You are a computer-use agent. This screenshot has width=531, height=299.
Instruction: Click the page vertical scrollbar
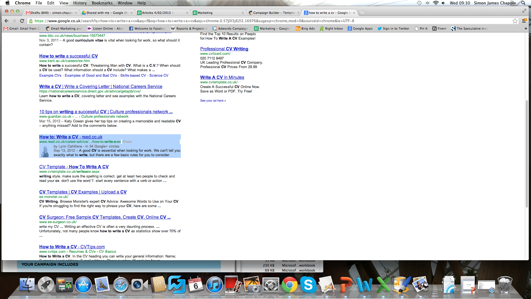[527, 154]
